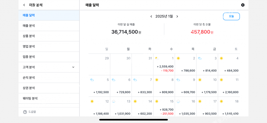Click the rainy weather icon on January 16

coord(178,102)
